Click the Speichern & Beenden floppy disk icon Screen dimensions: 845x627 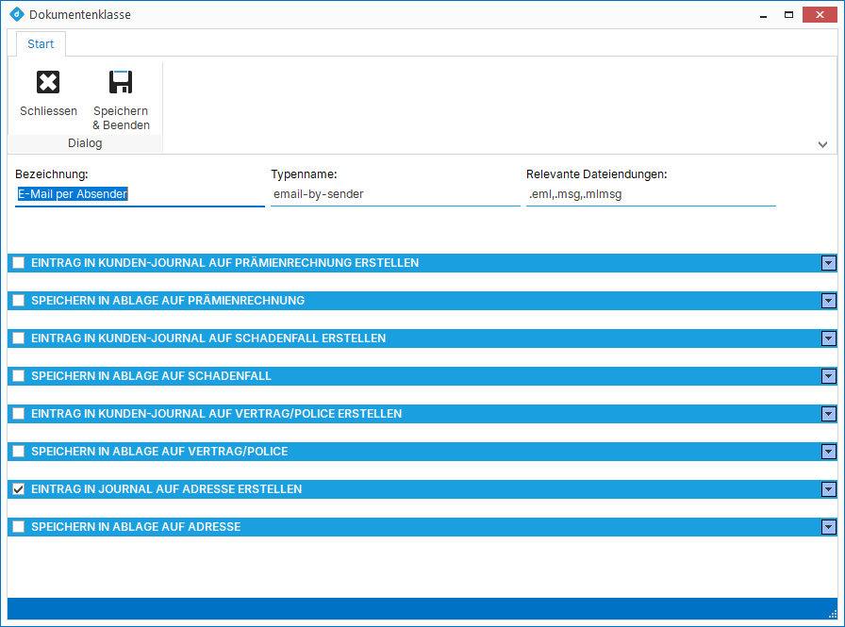click(x=121, y=83)
